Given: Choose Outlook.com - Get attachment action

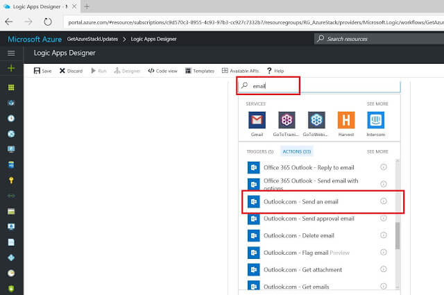Looking at the screenshot, I should click(317, 269).
